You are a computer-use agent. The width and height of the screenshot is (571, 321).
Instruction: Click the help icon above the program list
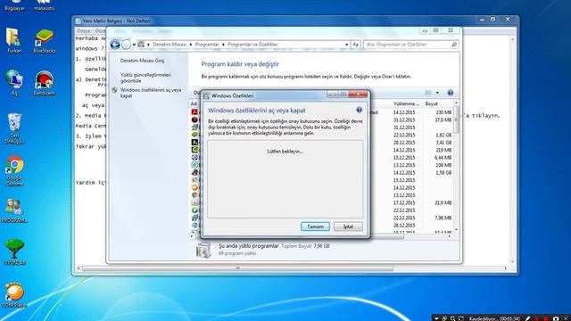451,93
